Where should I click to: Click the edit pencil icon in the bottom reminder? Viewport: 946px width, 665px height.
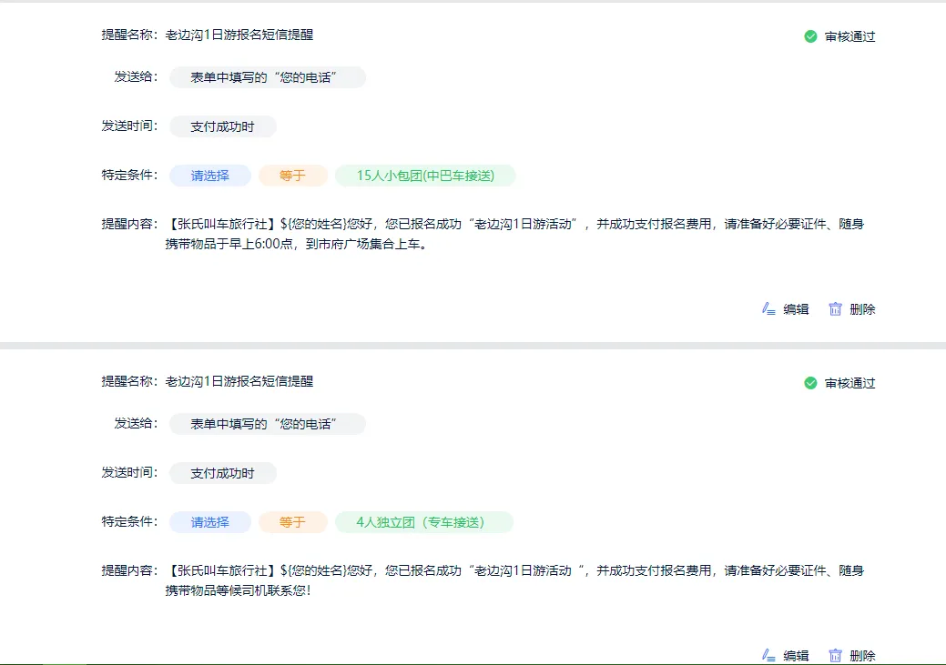pos(768,655)
